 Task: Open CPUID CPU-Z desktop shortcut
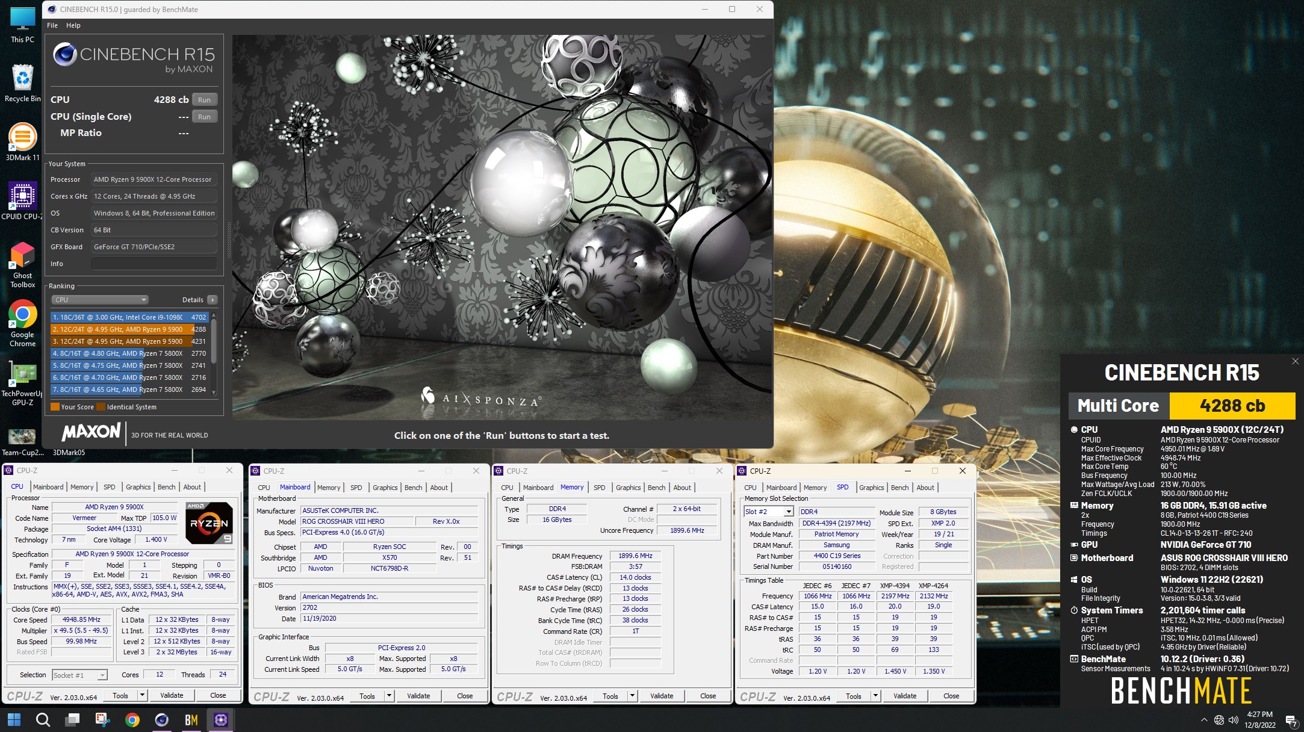coord(22,201)
